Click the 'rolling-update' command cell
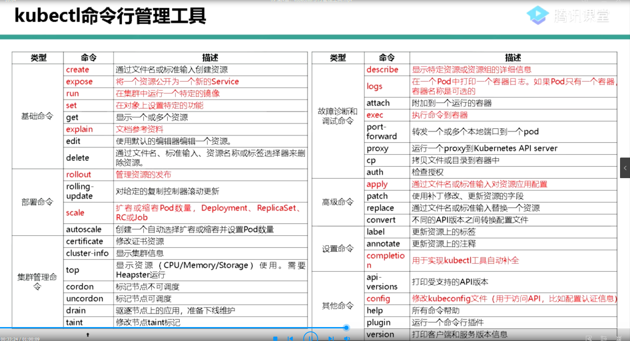The height and width of the screenshot is (341, 630). 88,191
